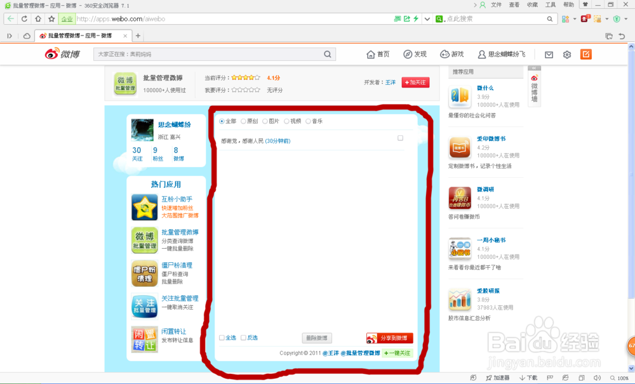This screenshot has height=384, width=635.
Task: Open the 9 粉丝 count
Action: (157, 154)
